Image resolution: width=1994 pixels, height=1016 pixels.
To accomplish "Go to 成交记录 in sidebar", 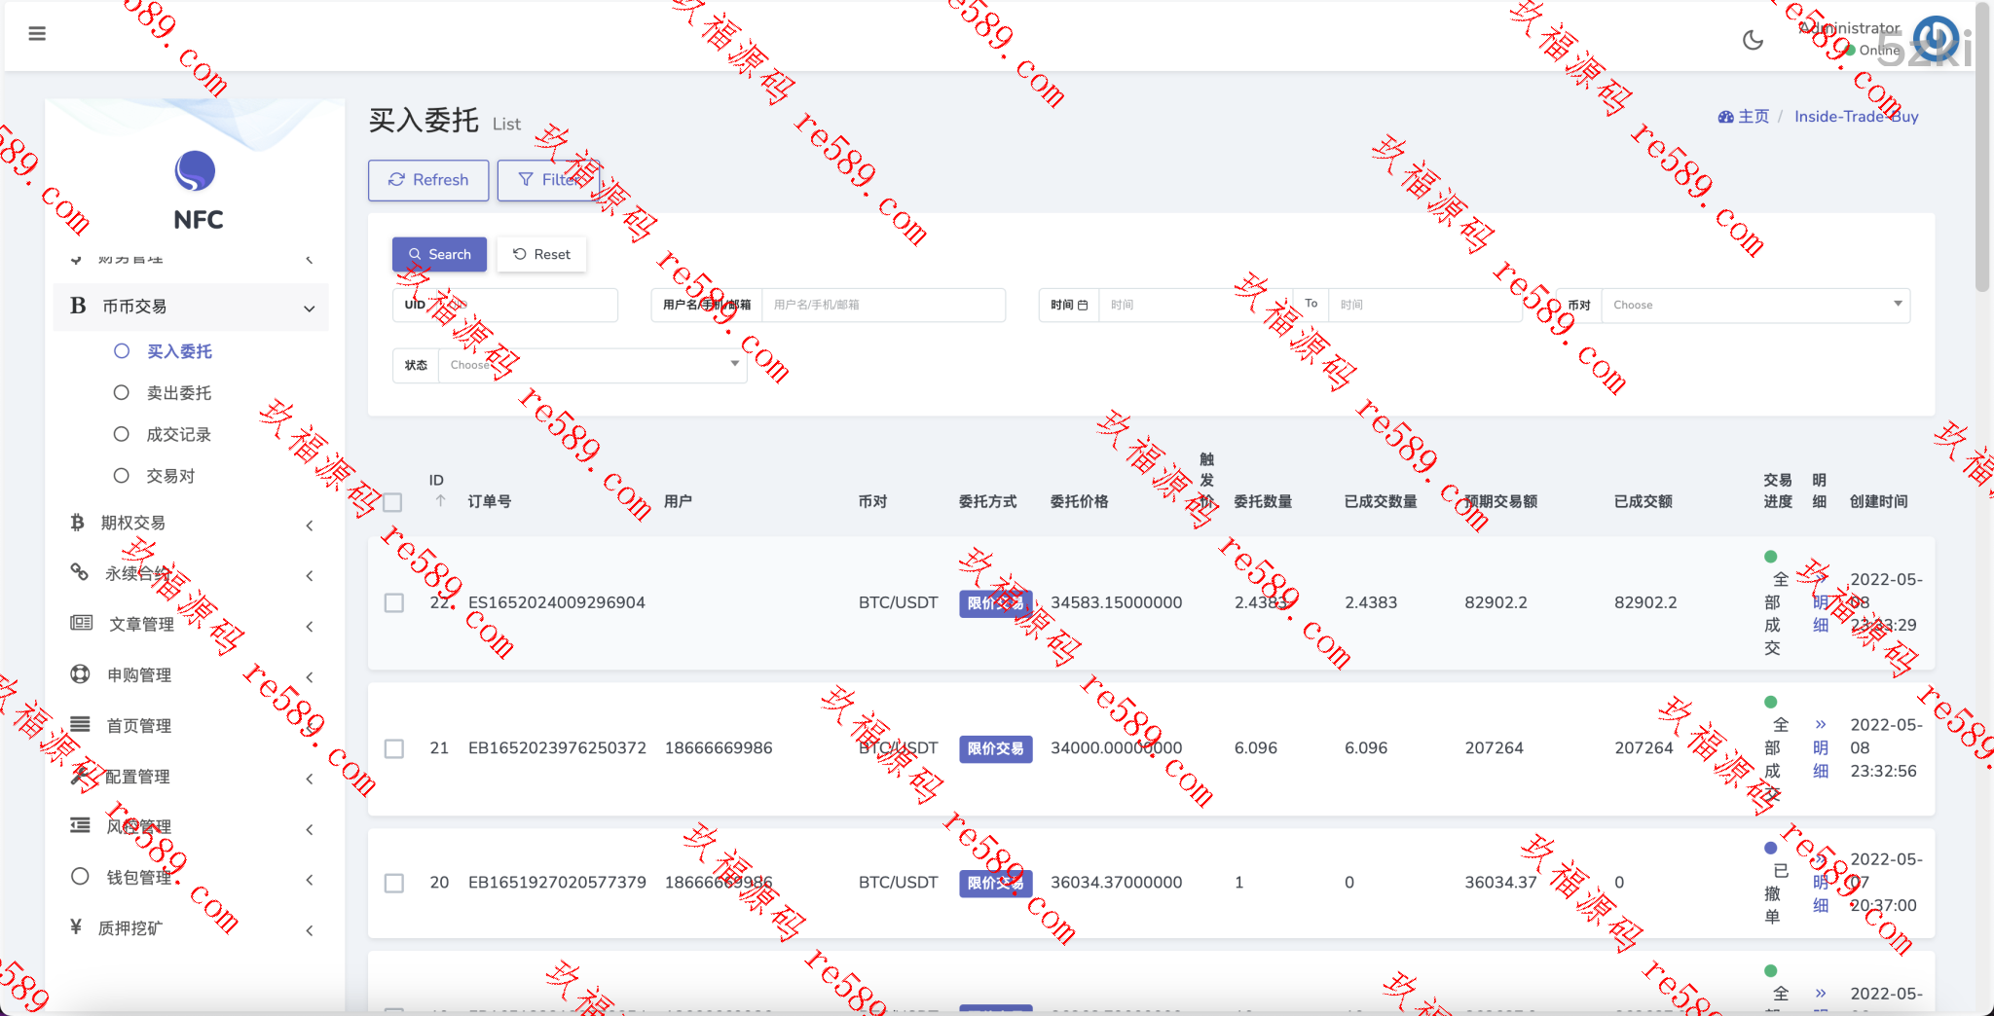I will pos(178,435).
